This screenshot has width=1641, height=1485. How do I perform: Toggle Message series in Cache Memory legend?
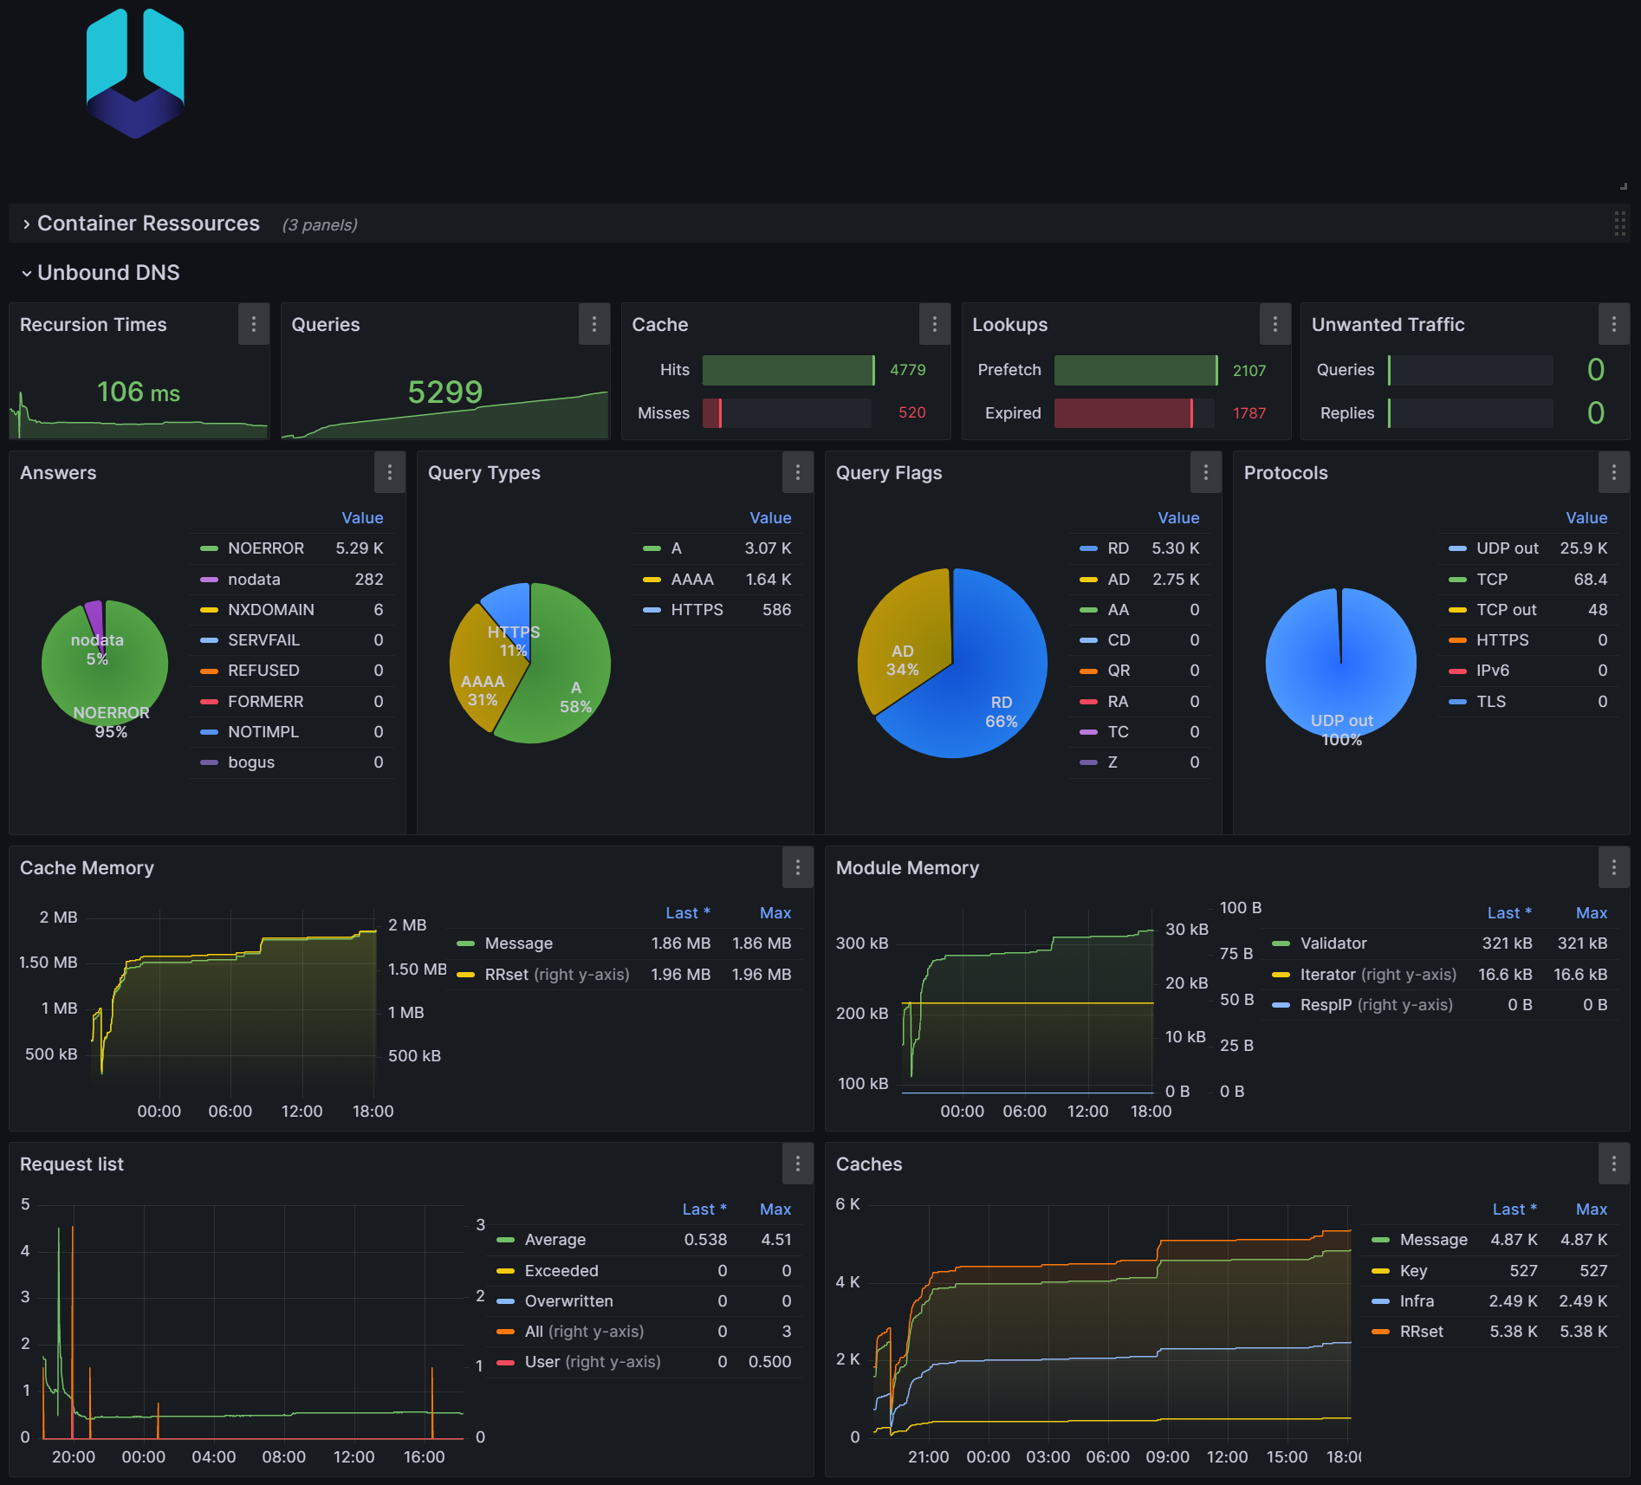518,944
